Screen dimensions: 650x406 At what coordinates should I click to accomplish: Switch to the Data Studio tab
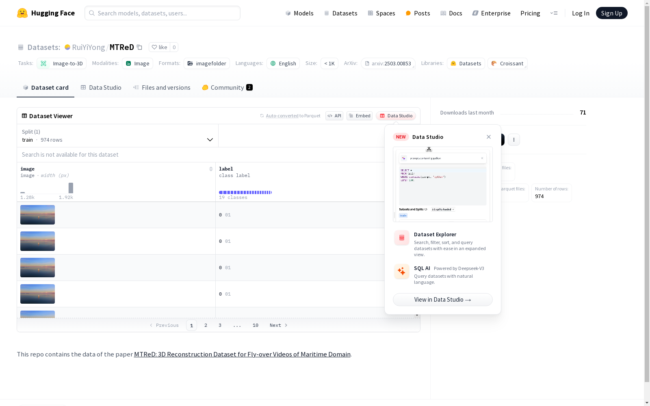101,87
